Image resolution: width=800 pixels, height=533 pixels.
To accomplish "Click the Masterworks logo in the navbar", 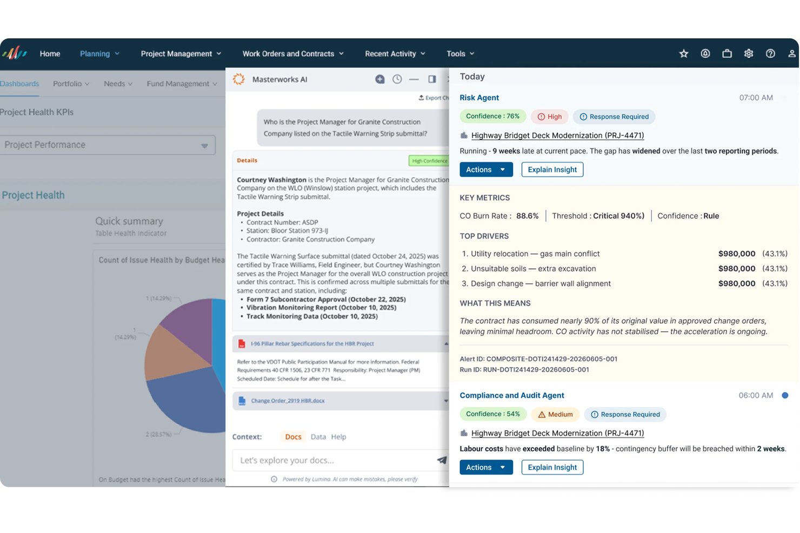I will pos(15,53).
